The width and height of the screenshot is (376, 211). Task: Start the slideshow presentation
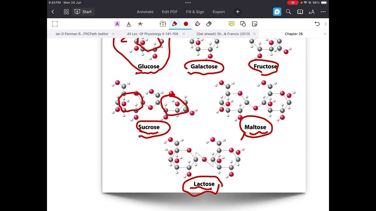[x=83, y=12]
